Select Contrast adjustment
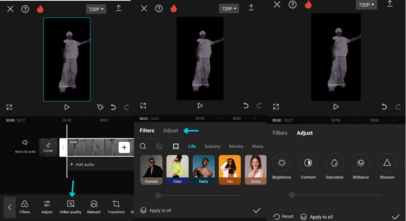Viewport: 406px width, 221px height. click(308, 166)
